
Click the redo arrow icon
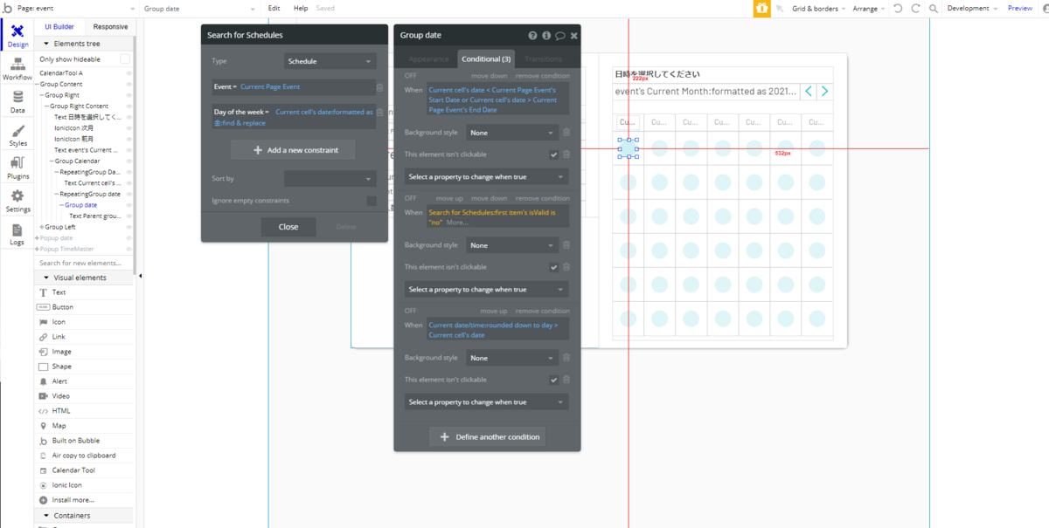(915, 8)
